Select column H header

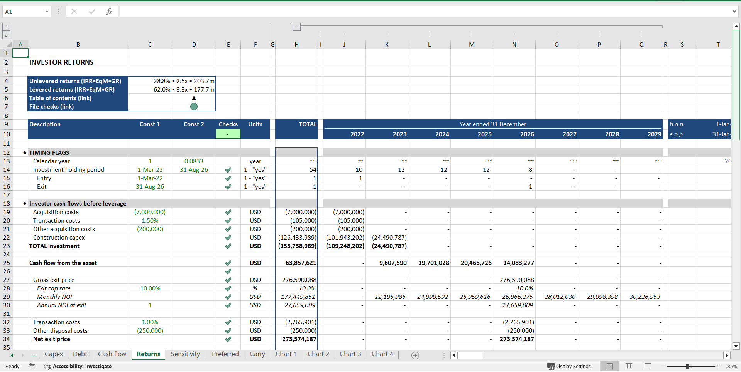[x=296, y=45]
